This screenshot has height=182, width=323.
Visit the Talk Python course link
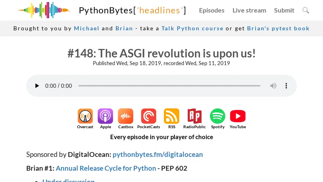click(192, 28)
